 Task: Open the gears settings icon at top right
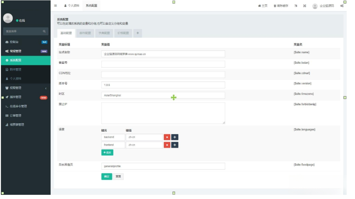pos(342,6)
